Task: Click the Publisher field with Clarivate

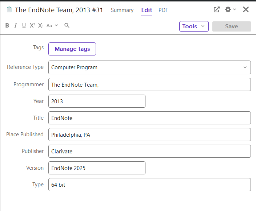Action: coord(149,151)
